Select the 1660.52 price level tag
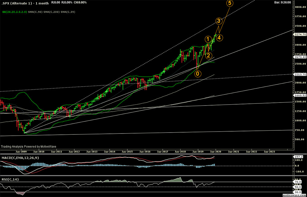307x197 pixels. (300, 95)
